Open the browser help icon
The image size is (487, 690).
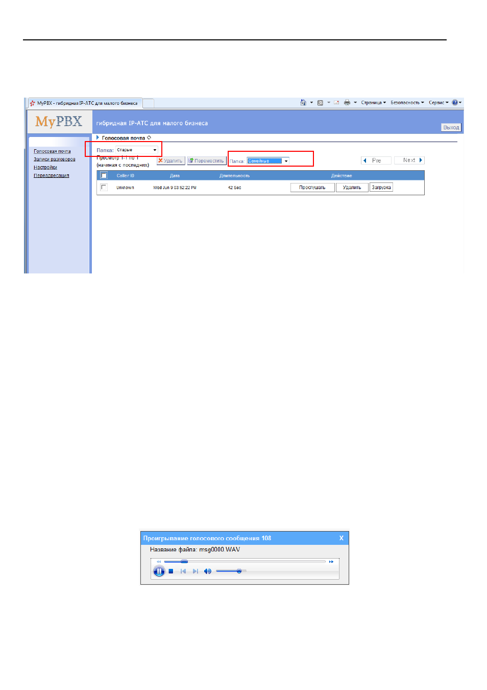coord(455,103)
